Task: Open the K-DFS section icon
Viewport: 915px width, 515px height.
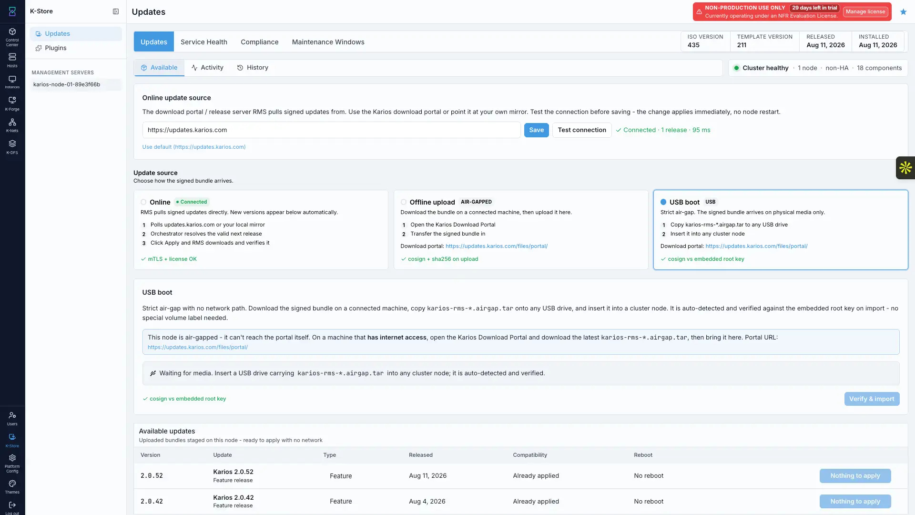Action: [x=12, y=147]
